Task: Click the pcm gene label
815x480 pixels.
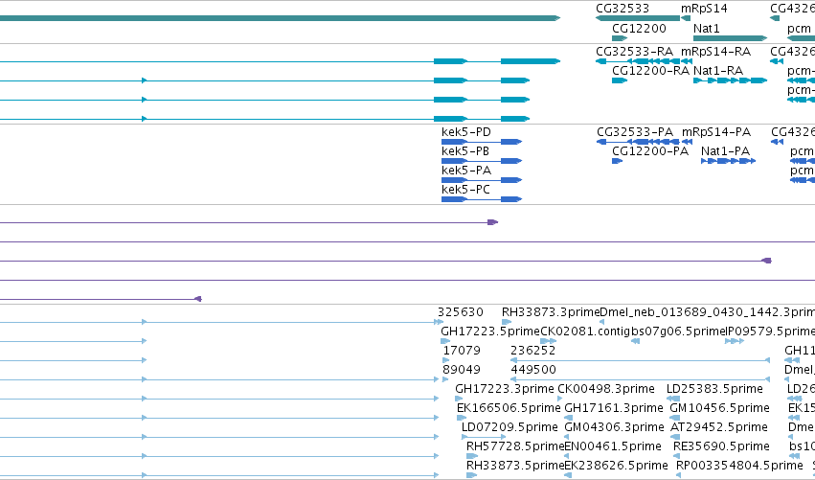Action: tap(799, 28)
